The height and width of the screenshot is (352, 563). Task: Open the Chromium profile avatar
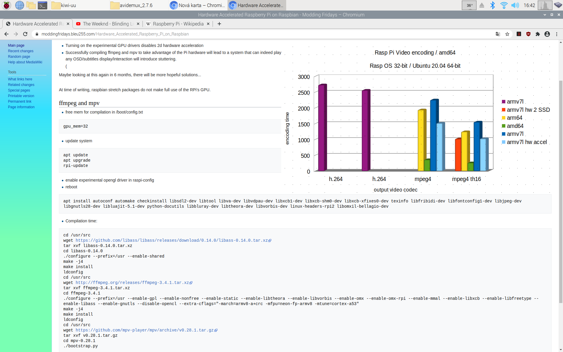pyautogui.click(x=547, y=34)
